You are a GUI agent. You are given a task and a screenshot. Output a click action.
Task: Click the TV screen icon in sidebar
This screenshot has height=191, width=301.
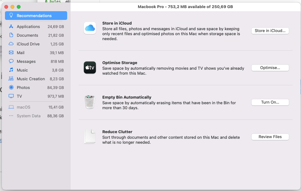(11, 96)
